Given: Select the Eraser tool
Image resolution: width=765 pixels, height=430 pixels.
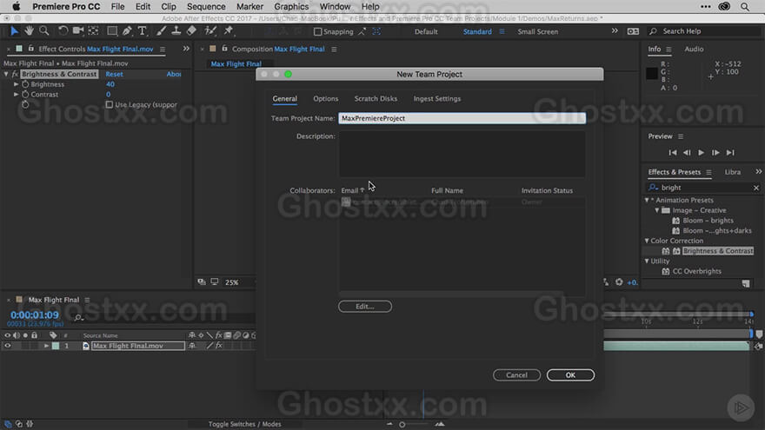Looking at the screenshot, I should (x=191, y=30).
